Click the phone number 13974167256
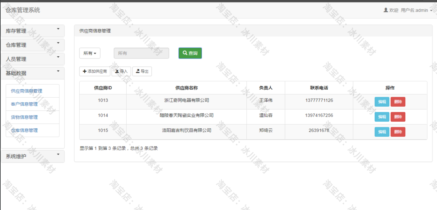437x210 pixels. point(319,115)
